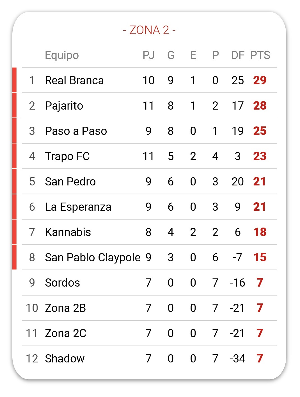Select Trapo FC in standings

67,156
